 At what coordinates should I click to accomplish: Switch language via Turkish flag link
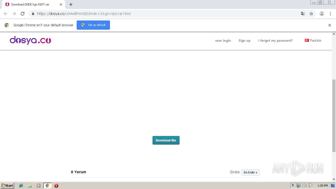point(313,40)
